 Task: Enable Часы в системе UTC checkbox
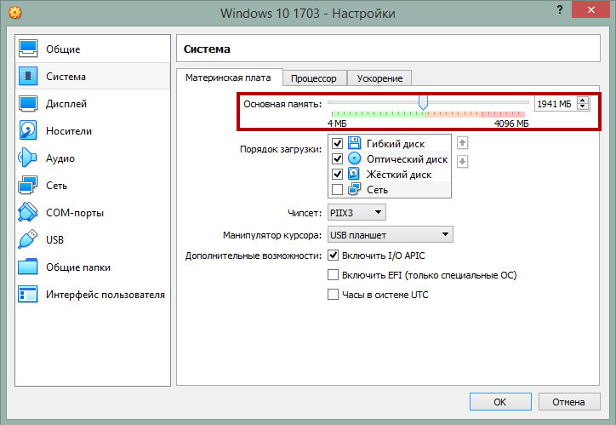(x=334, y=294)
